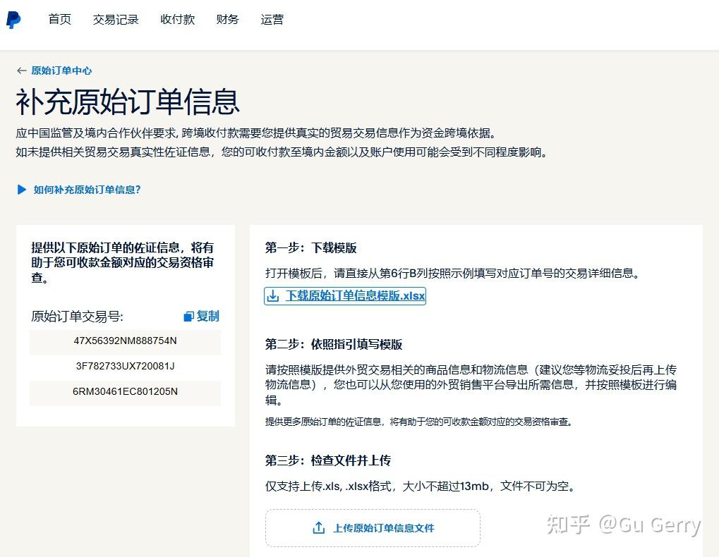The image size is (719, 557).
Task: Click the PayPal logo icon
Action: (x=14, y=19)
